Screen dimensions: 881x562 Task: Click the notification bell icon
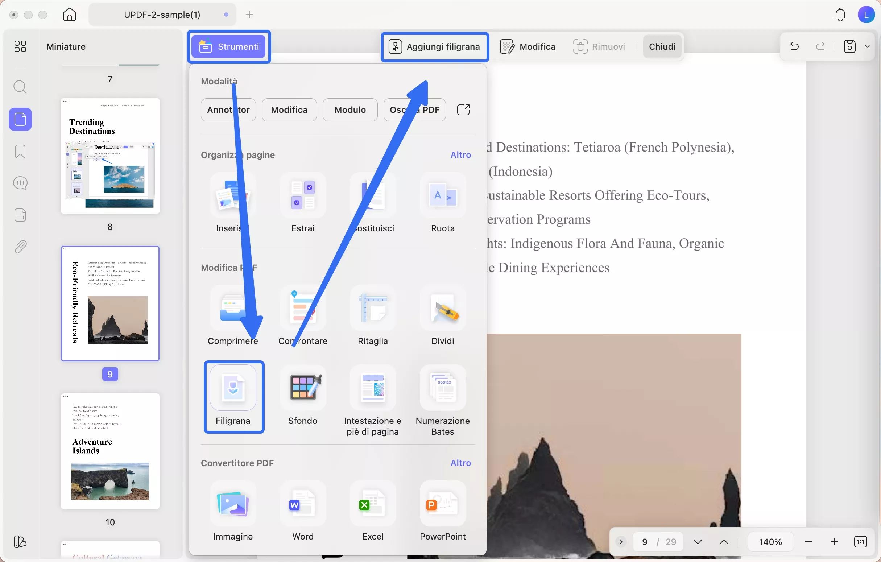pos(840,15)
